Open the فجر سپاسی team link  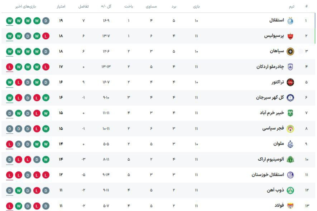coord(273,128)
